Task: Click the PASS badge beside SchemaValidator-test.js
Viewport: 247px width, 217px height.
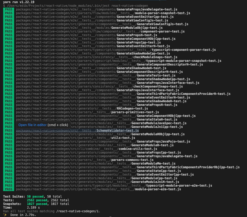Action: click(8, 131)
